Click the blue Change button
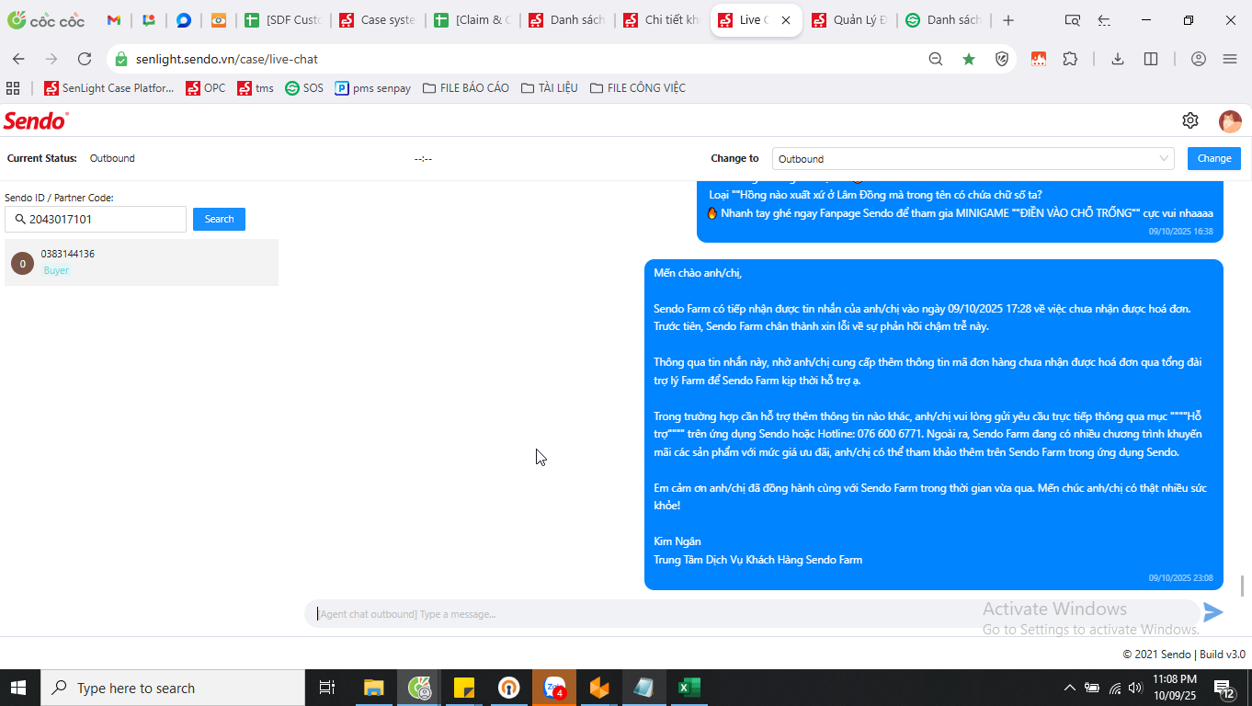This screenshot has height=706, width=1252. tap(1214, 158)
